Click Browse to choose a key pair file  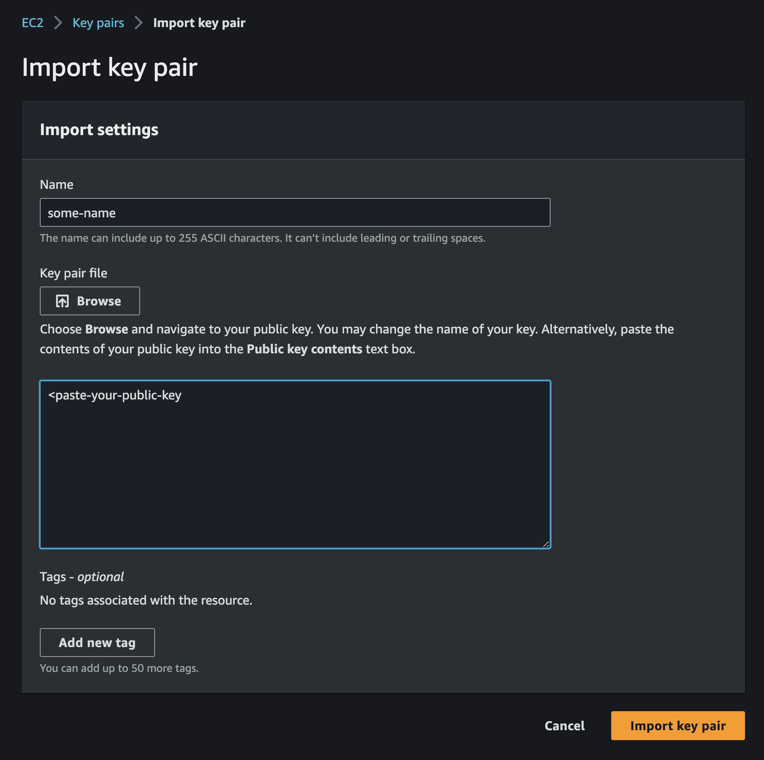[90, 300]
